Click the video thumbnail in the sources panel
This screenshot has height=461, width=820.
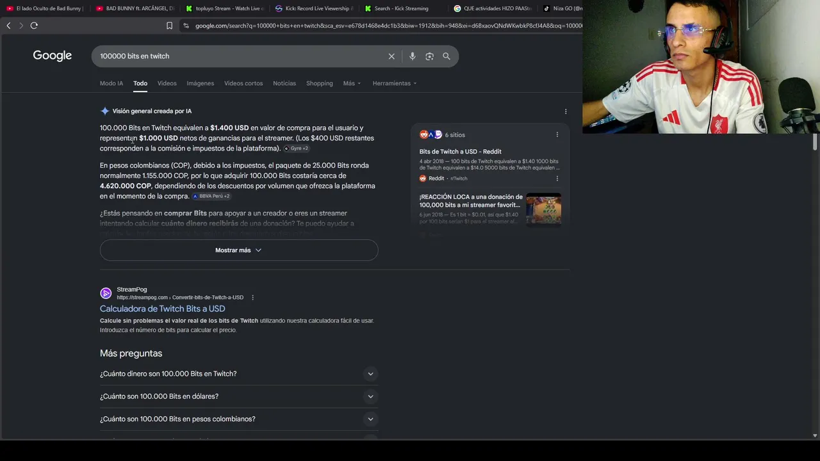pos(544,209)
